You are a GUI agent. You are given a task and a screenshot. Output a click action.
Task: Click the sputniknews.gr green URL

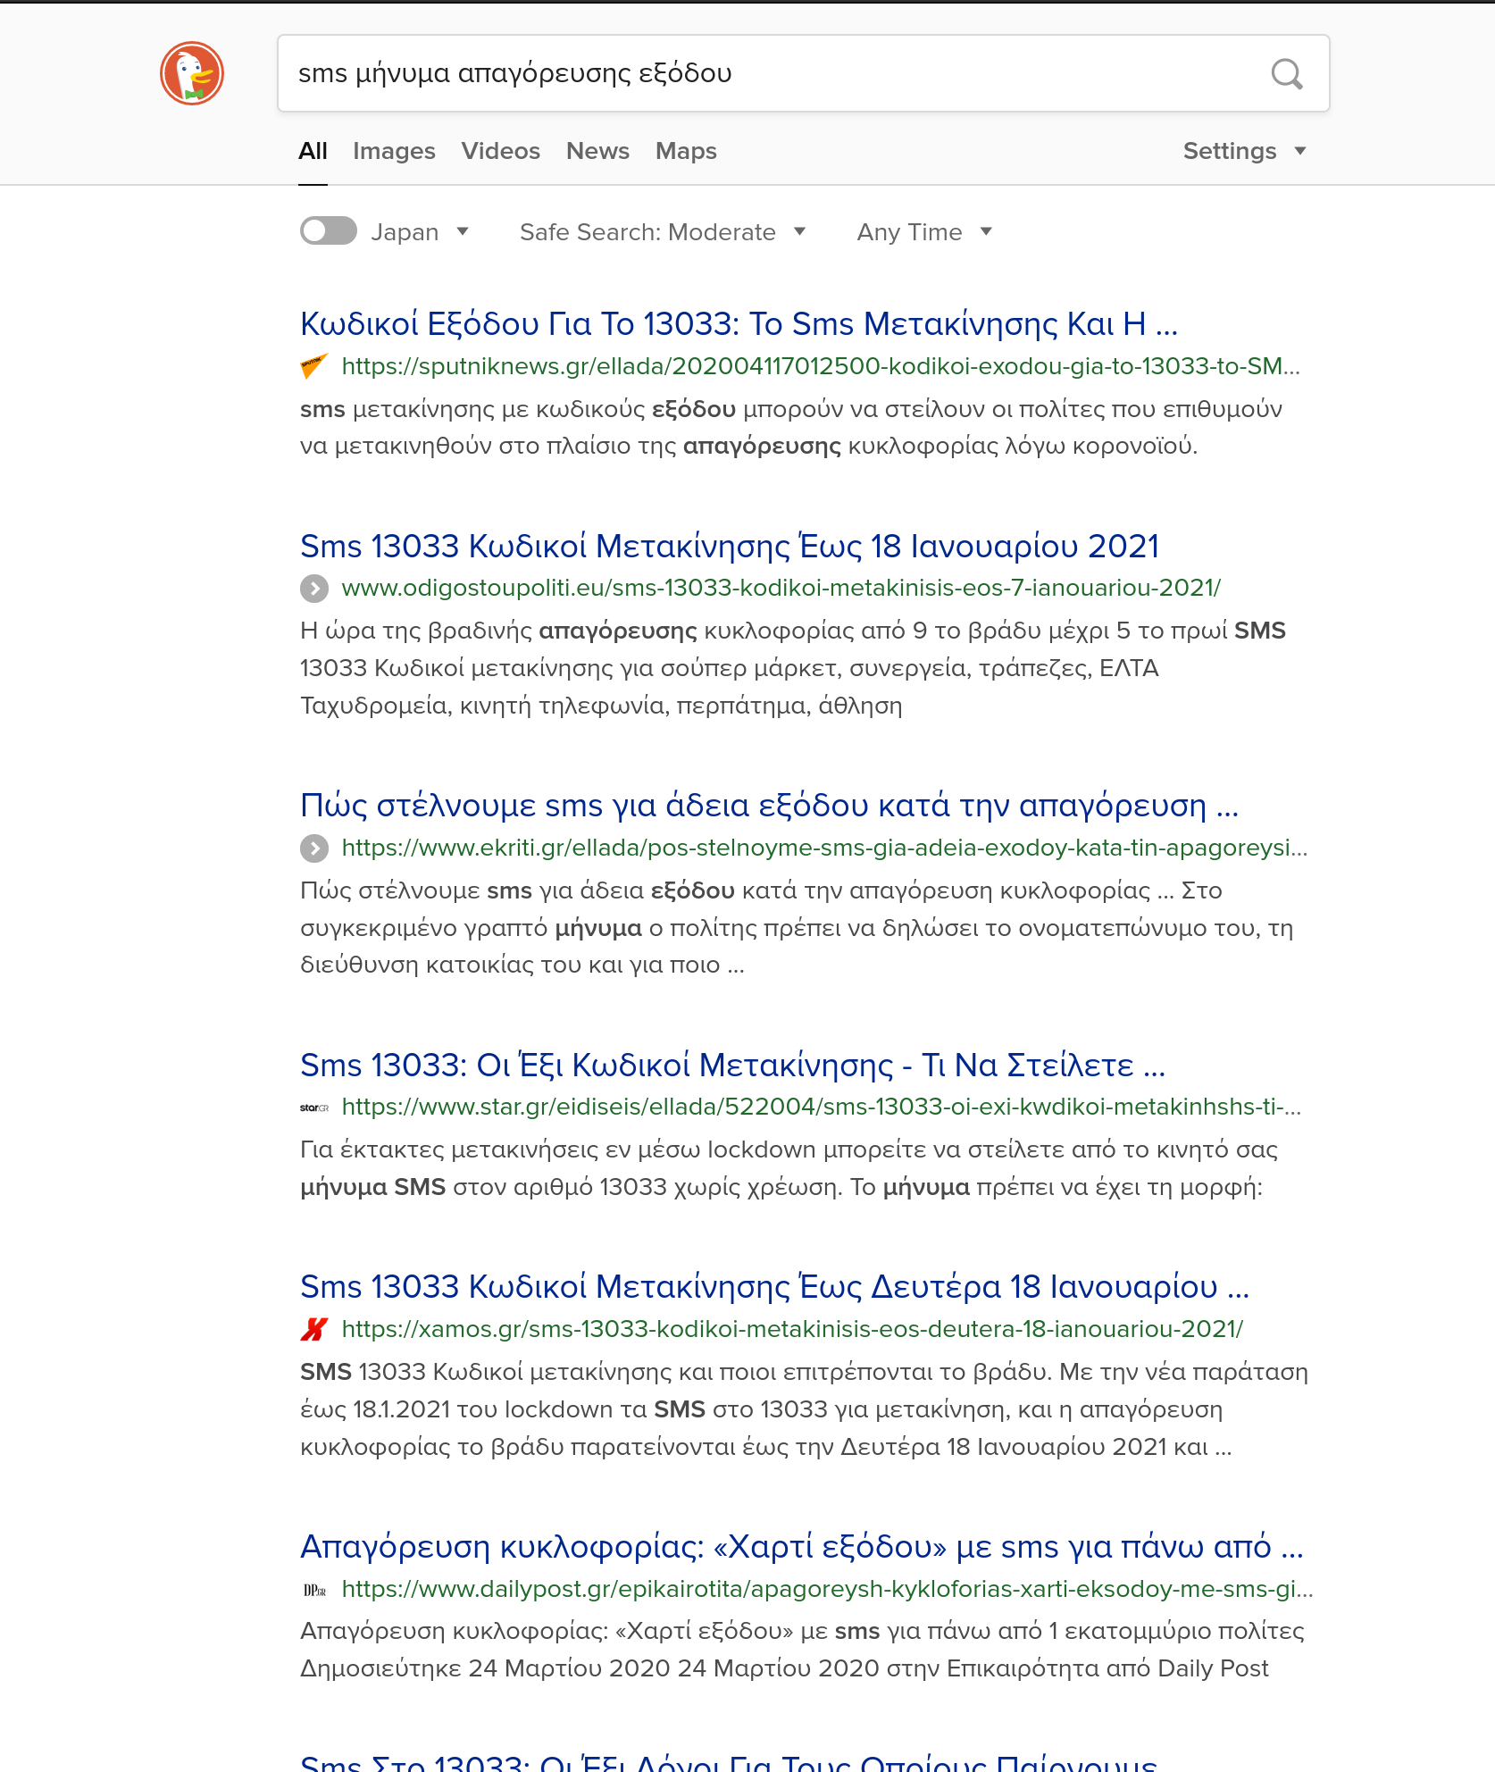pos(821,366)
